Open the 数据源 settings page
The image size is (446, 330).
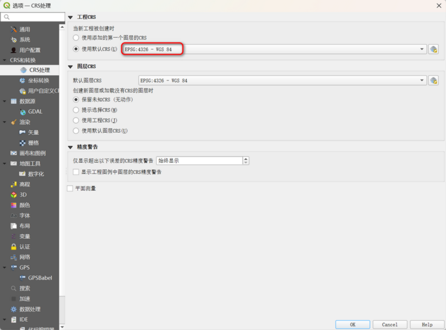27,101
